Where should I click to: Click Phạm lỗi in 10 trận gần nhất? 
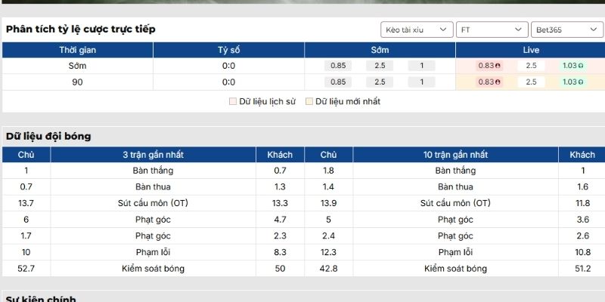(x=456, y=252)
